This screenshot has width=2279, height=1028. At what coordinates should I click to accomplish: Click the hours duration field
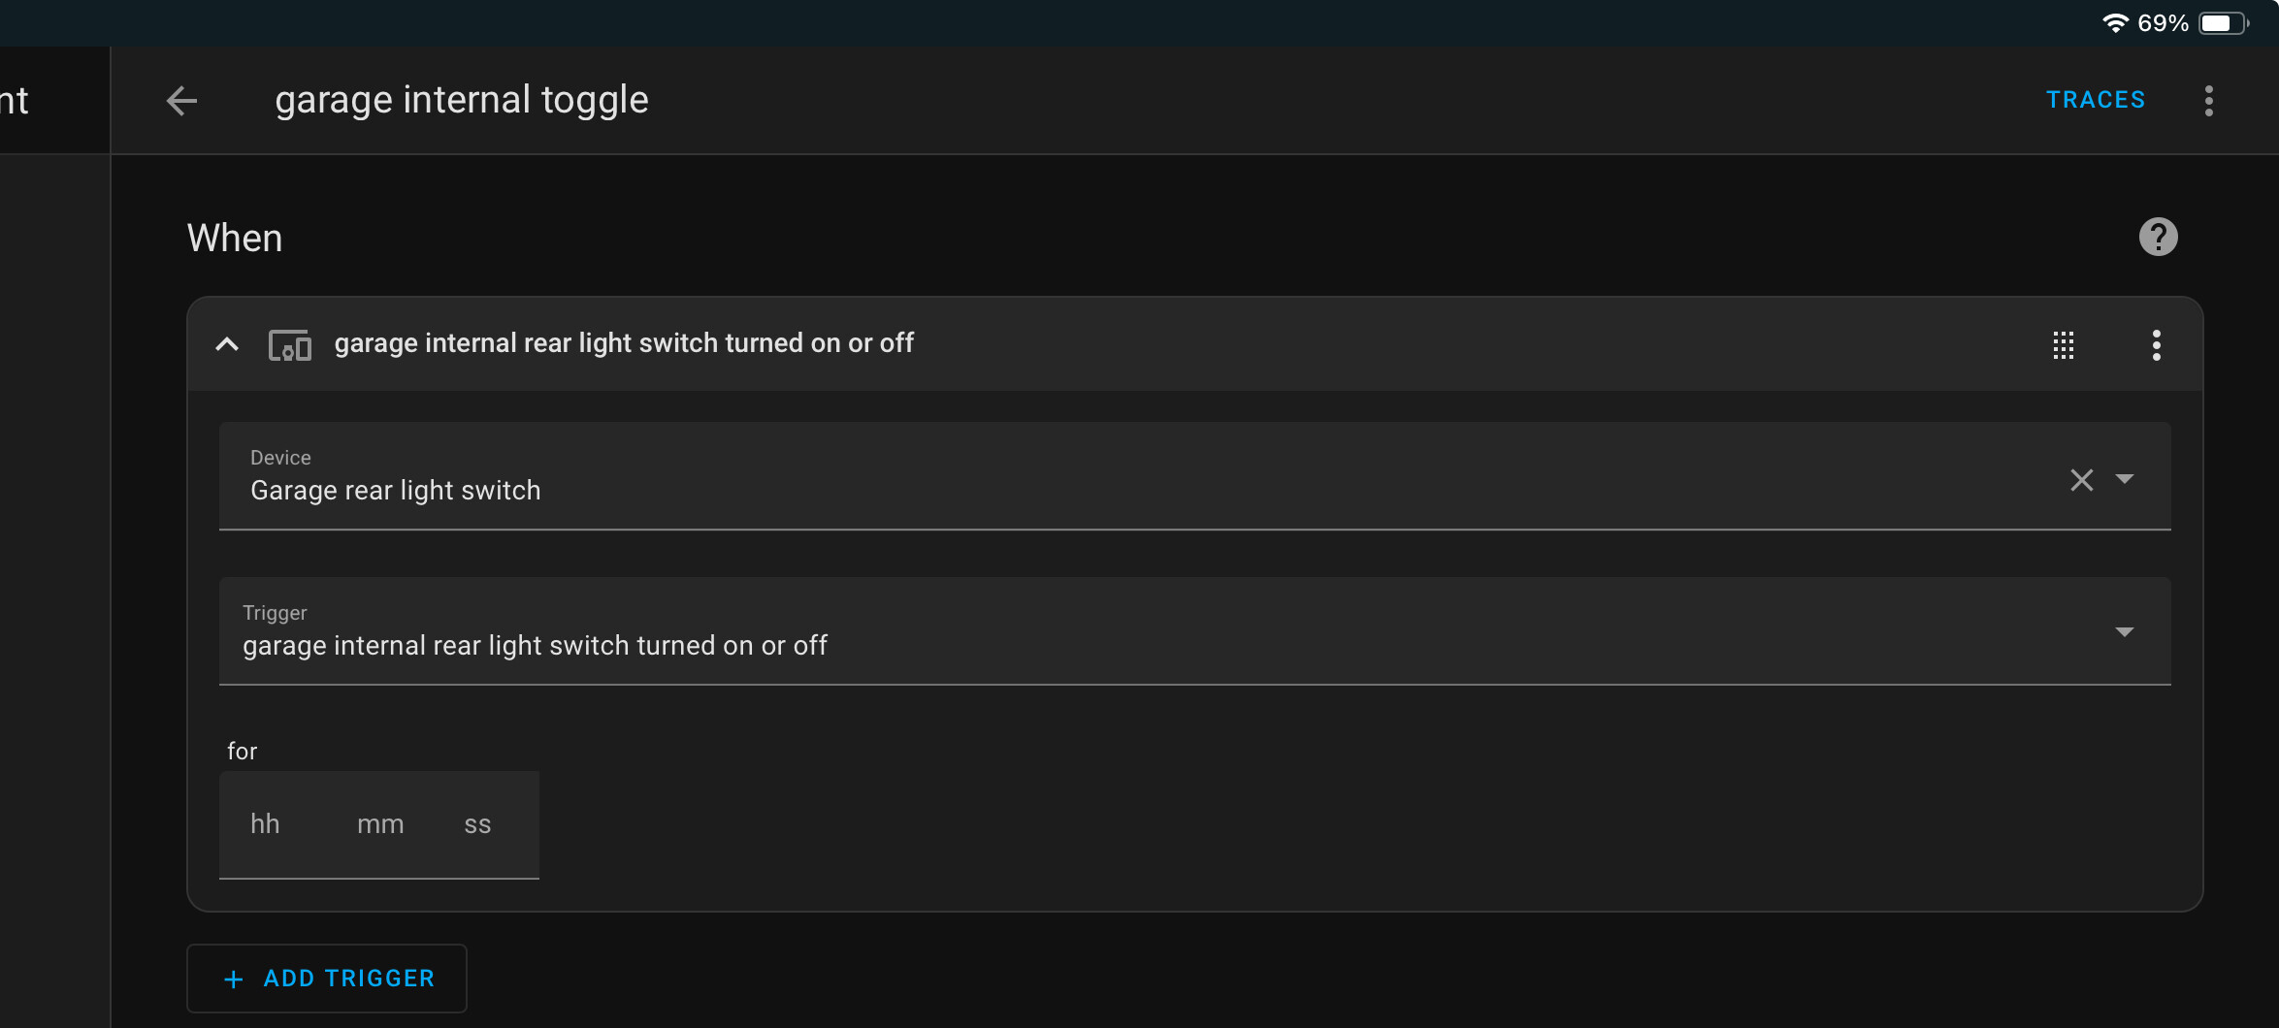click(x=266, y=824)
